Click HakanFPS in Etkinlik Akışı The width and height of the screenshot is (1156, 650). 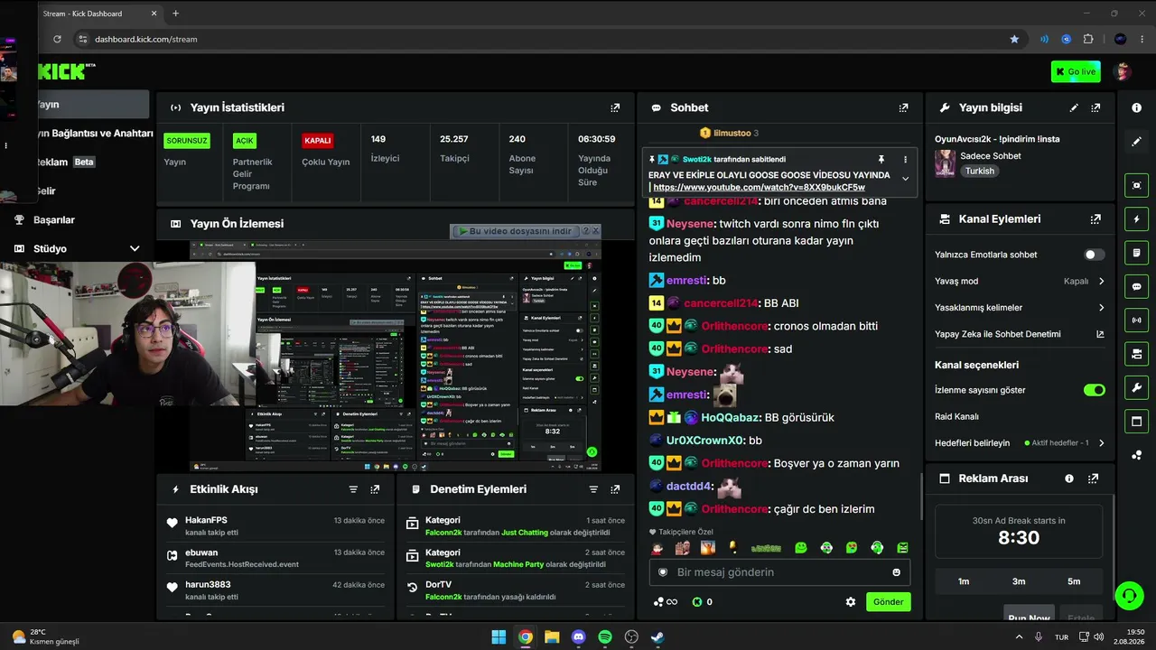206,520
